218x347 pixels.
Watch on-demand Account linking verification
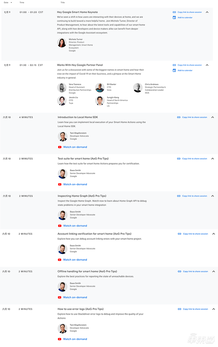75,260
